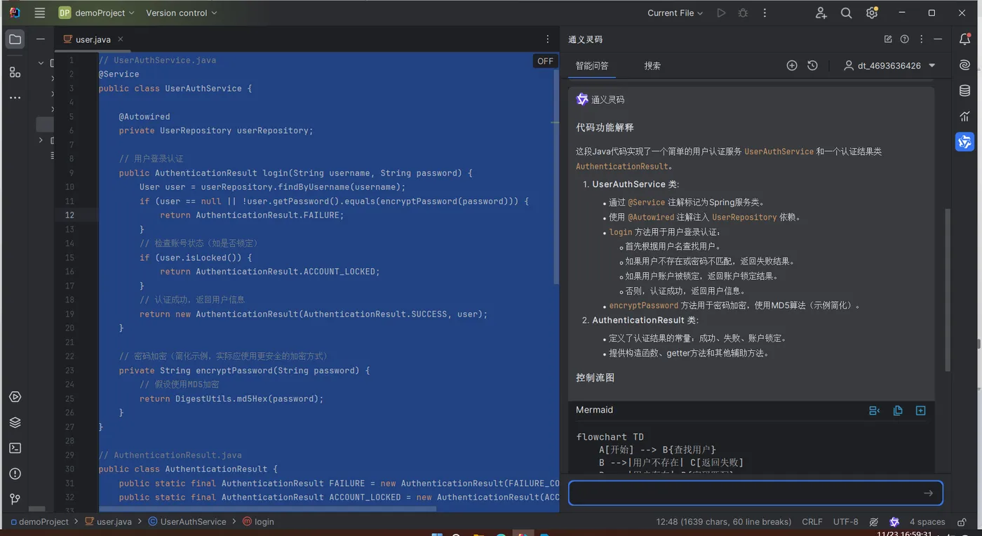The width and height of the screenshot is (982, 536).
Task: Click line number 12 in the gutter
Action: [x=69, y=215]
